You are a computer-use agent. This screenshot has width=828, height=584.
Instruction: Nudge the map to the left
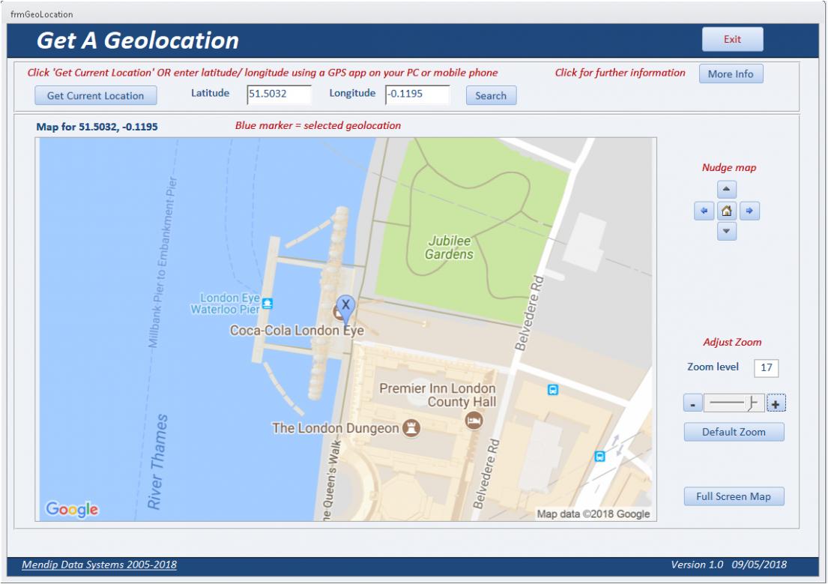[x=704, y=211]
